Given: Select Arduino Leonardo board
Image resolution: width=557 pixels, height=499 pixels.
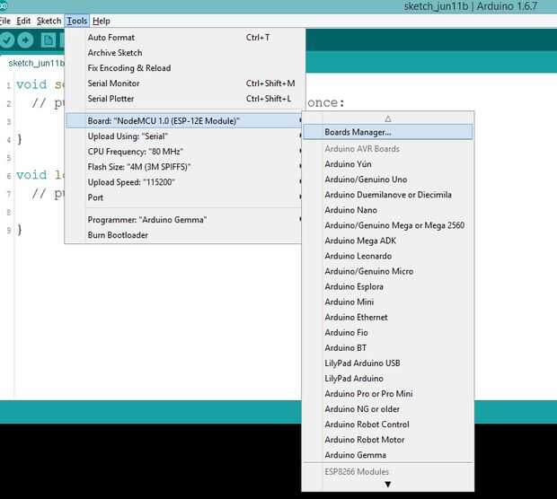Looking at the screenshot, I should point(387,256).
